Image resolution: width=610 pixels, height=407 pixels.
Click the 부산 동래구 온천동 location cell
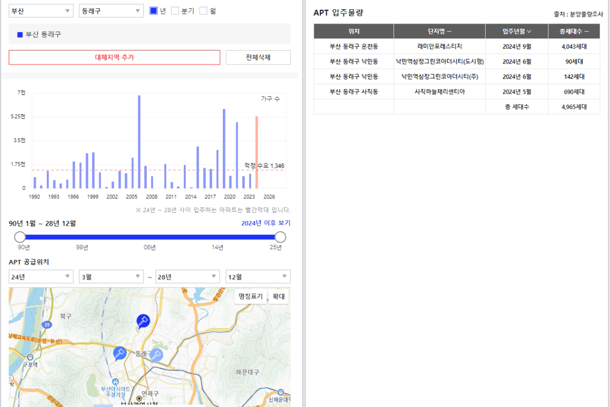click(x=354, y=47)
